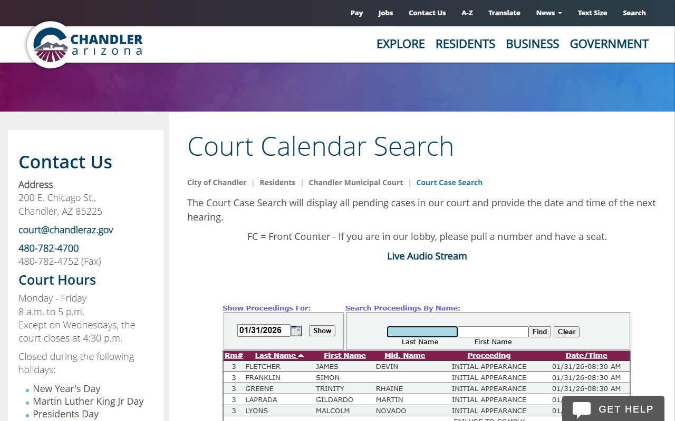Go to City of Chandler breadcrumb
Viewport: 675px width, 421px height.
pos(217,183)
